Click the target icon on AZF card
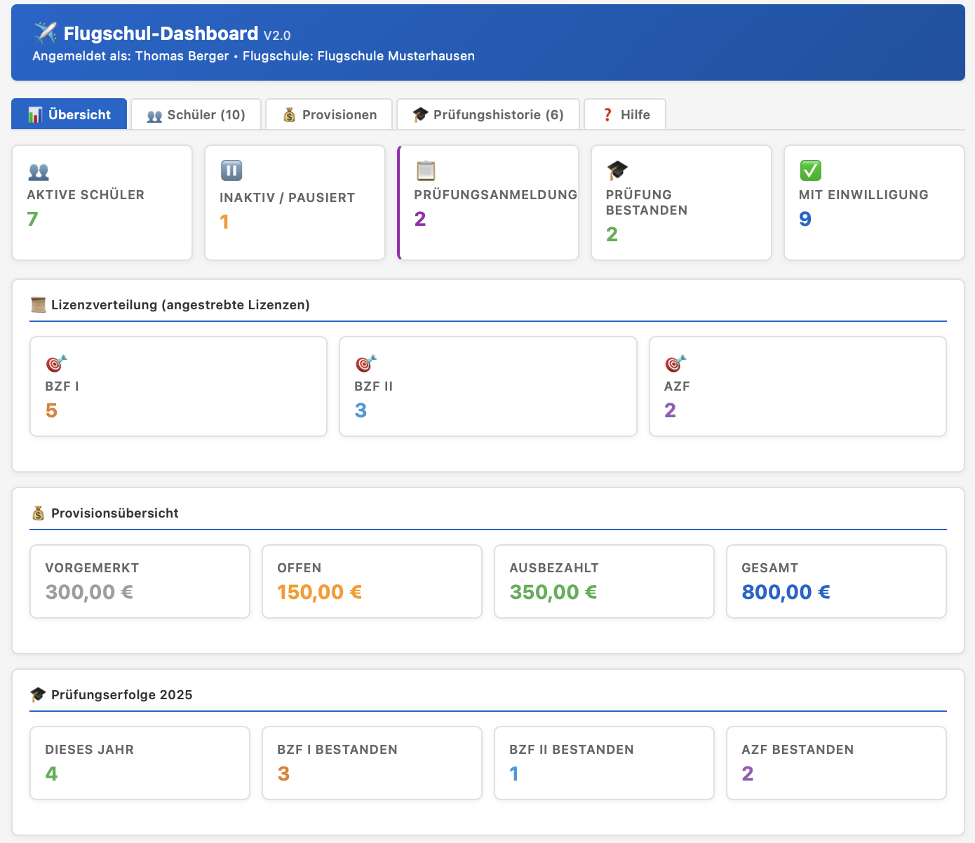The width and height of the screenshot is (975, 843). pyautogui.click(x=675, y=363)
